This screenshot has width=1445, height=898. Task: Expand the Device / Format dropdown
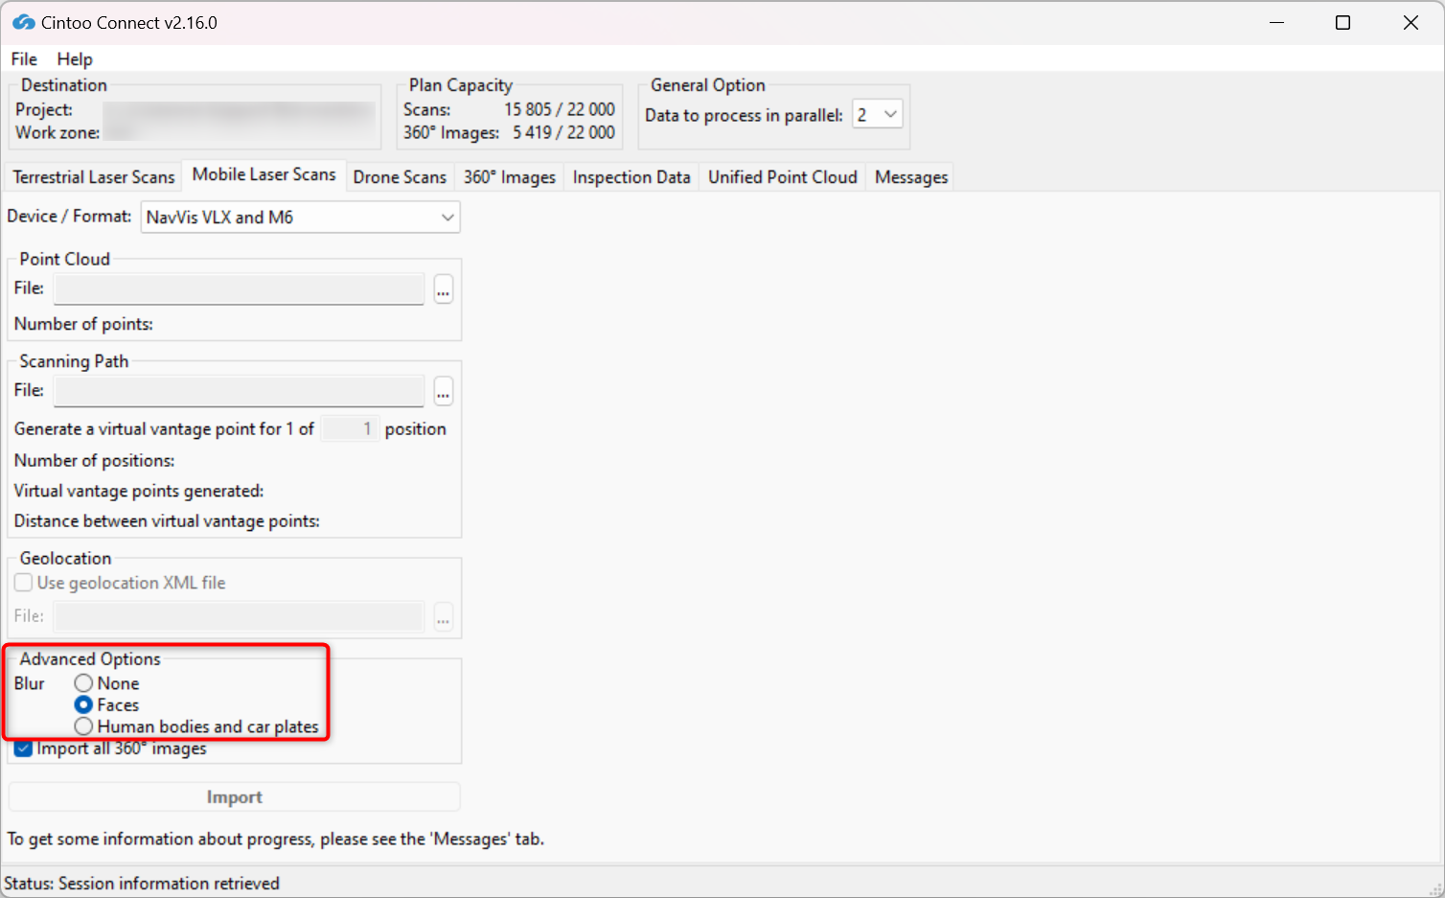point(301,218)
